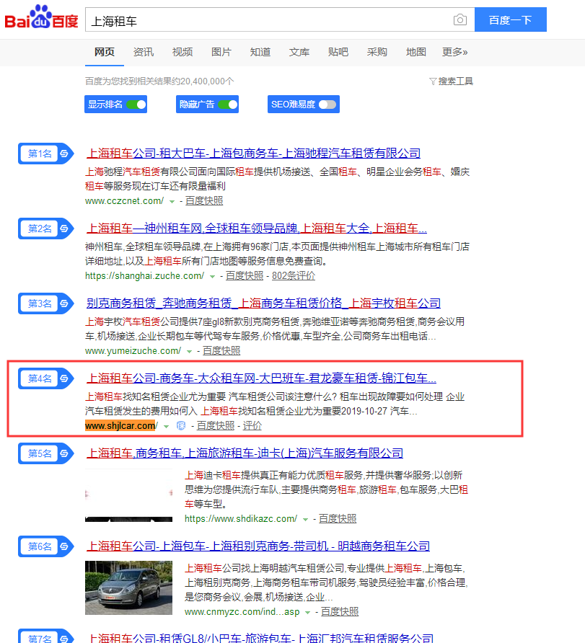The image size is (585, 643).
Task: Enable the SEO难易度 switch
Action: click(327, 105)
